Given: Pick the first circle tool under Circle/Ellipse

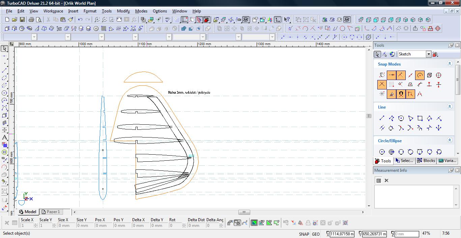Looking at the screenshot, I should (x=382, y=152).
